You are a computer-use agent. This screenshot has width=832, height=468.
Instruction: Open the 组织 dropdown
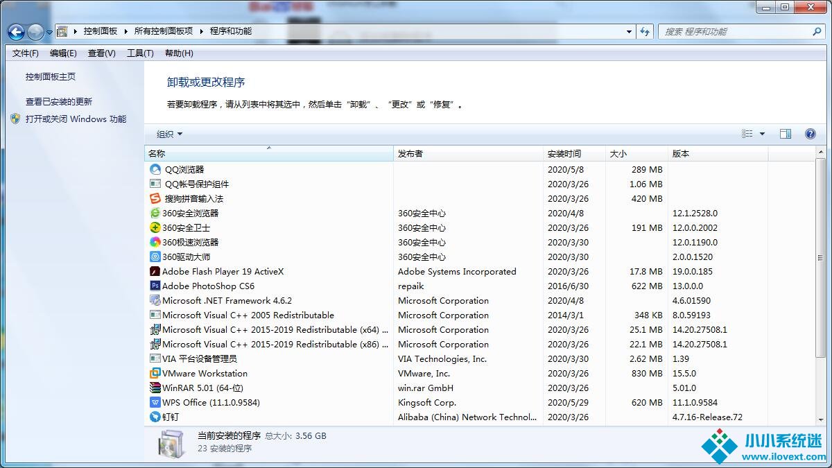[x=169, y=134]
